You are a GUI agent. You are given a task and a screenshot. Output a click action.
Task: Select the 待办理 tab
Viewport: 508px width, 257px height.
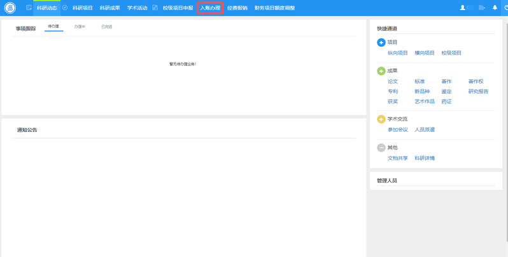click(53, 27)
